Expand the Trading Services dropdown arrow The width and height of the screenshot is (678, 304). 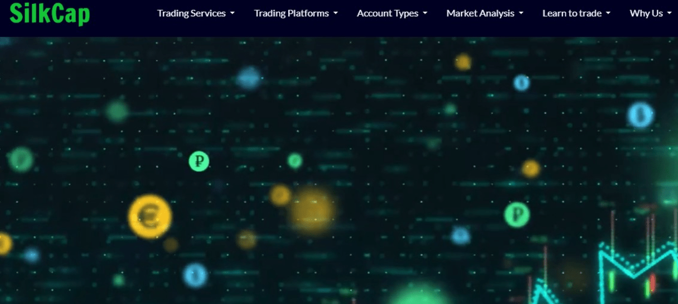[x=232, y=13]
